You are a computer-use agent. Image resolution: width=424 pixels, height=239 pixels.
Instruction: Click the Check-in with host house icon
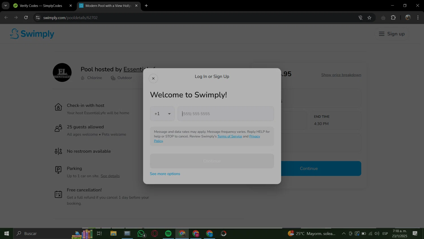[x=58, y=107]
